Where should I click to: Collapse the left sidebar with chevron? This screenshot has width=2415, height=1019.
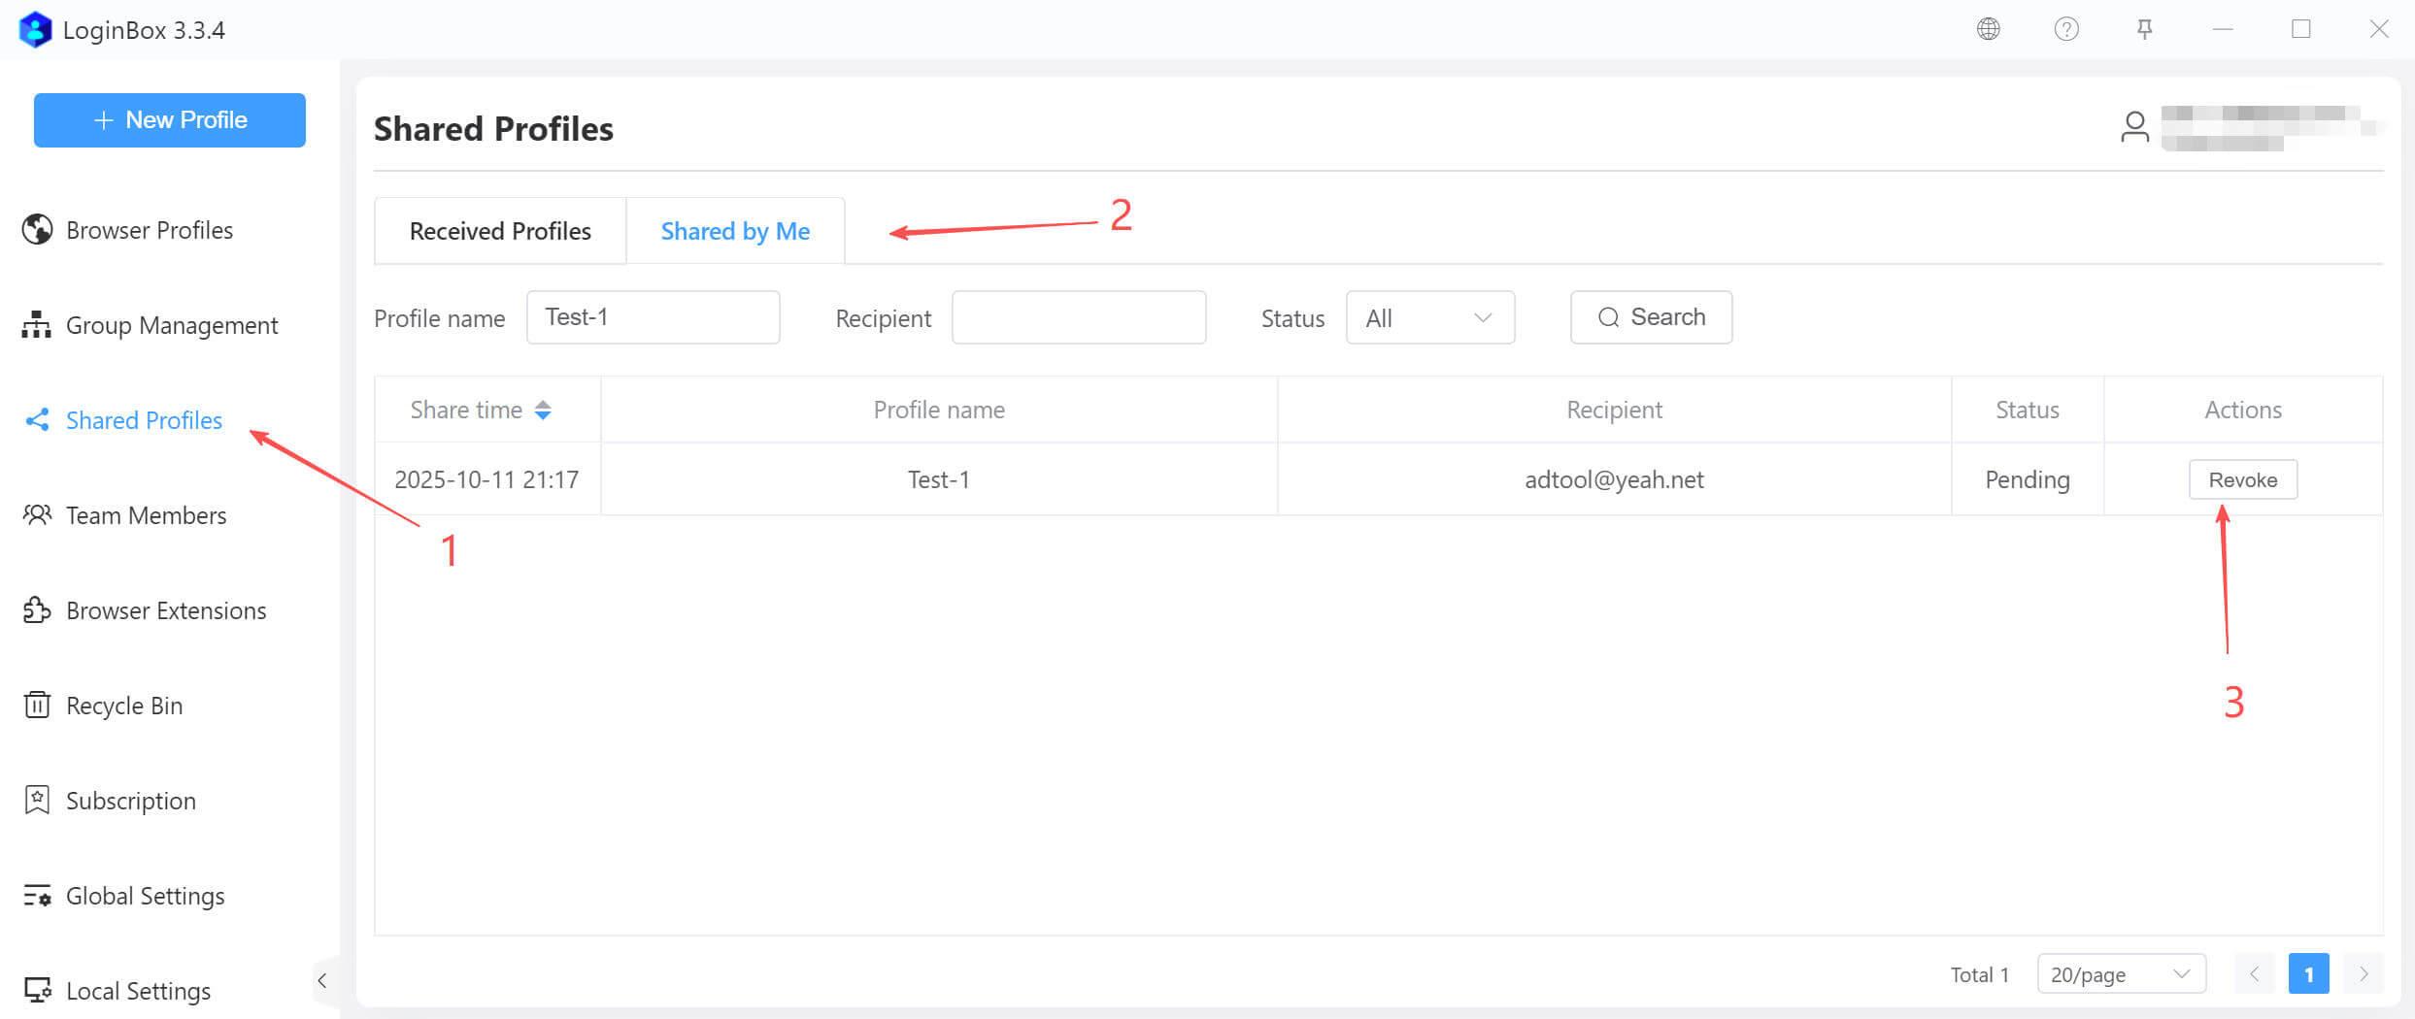322,980
